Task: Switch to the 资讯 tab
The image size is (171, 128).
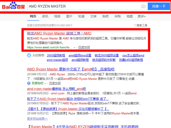Action: pos(45,16)
